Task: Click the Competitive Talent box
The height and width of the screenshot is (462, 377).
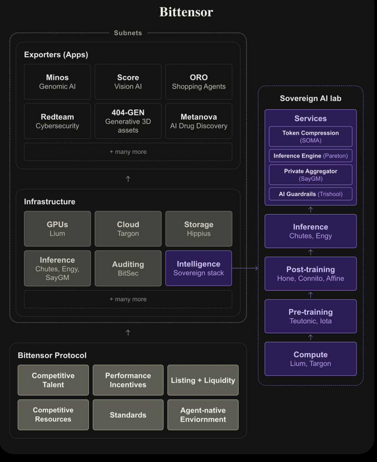Action: click(53, 380)
